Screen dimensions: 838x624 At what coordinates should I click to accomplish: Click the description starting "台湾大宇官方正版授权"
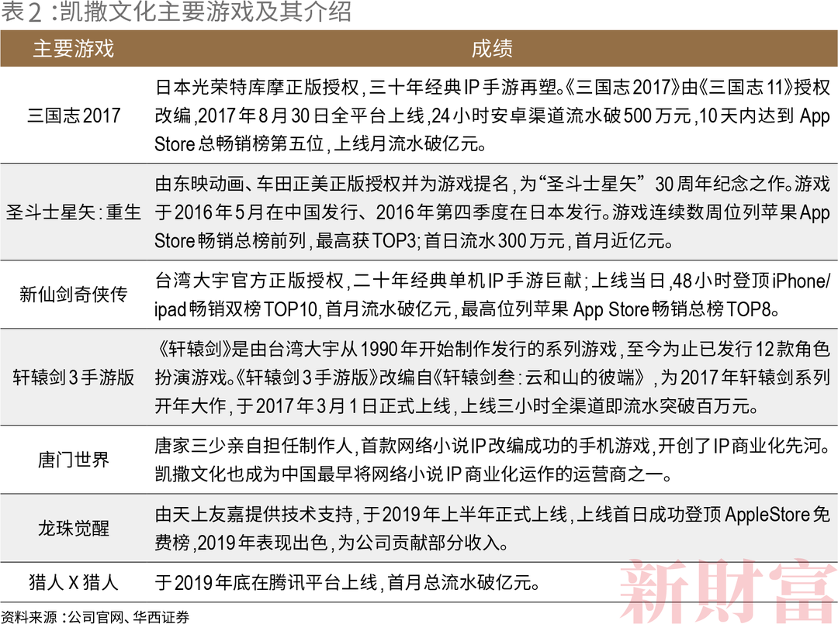(x=492, y=294)
